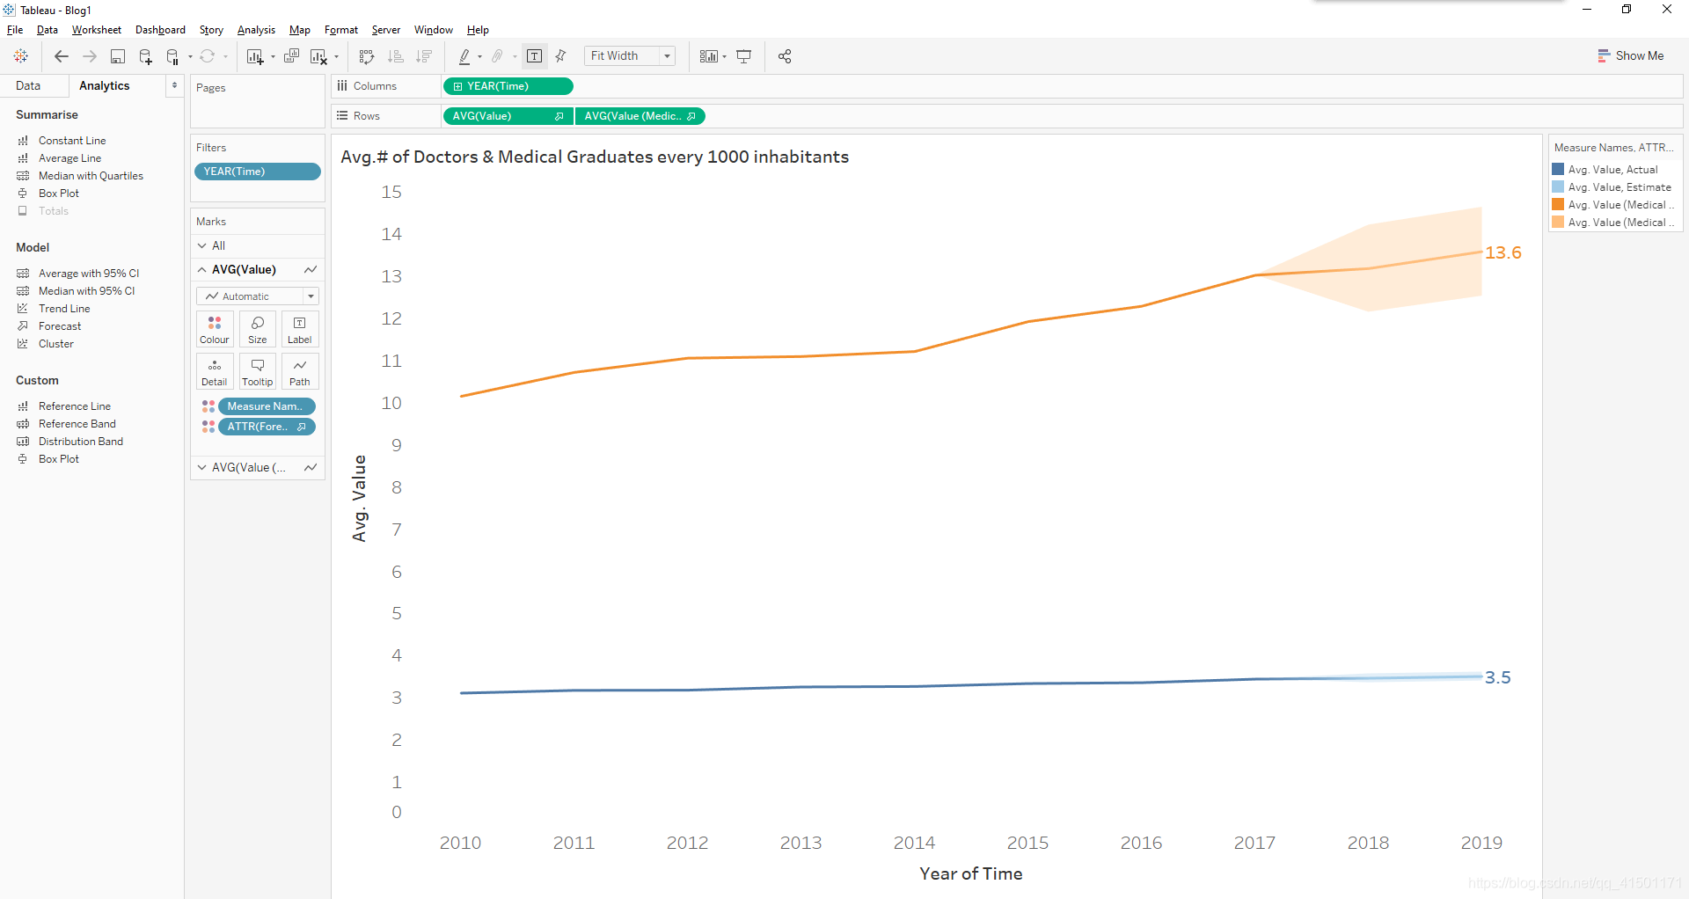1689x899 pixels.
Task: Open the File menu
Action: (x=15, y=30)
